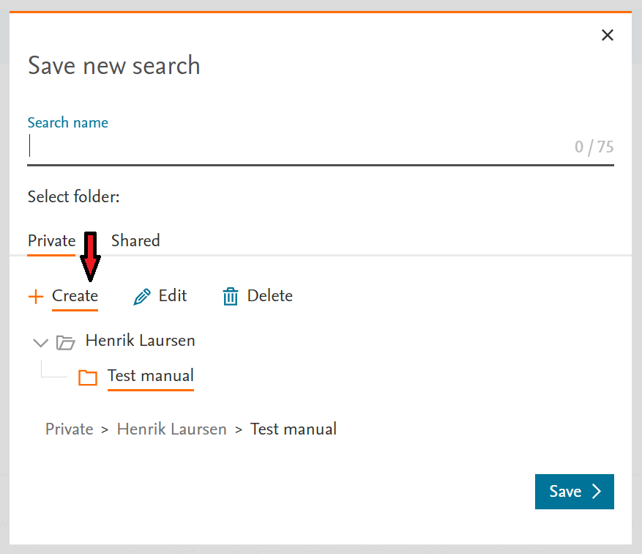Click the Save button

click(575, 491)
